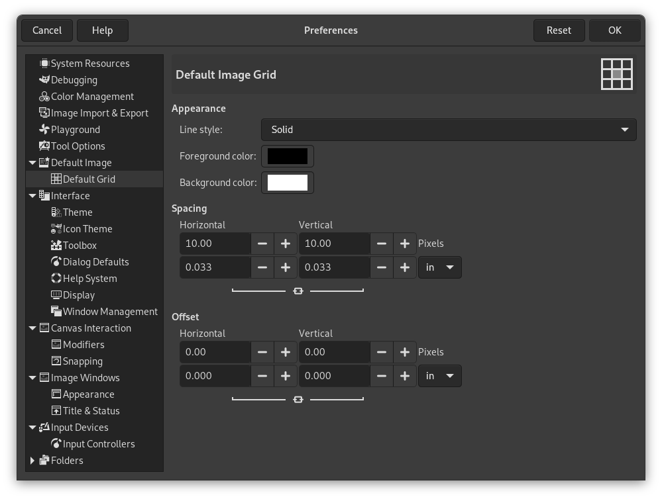Open the Line style dropdown
Image resolution: width=662 pixels, height=499 pixels.
(x=448, y=129)
